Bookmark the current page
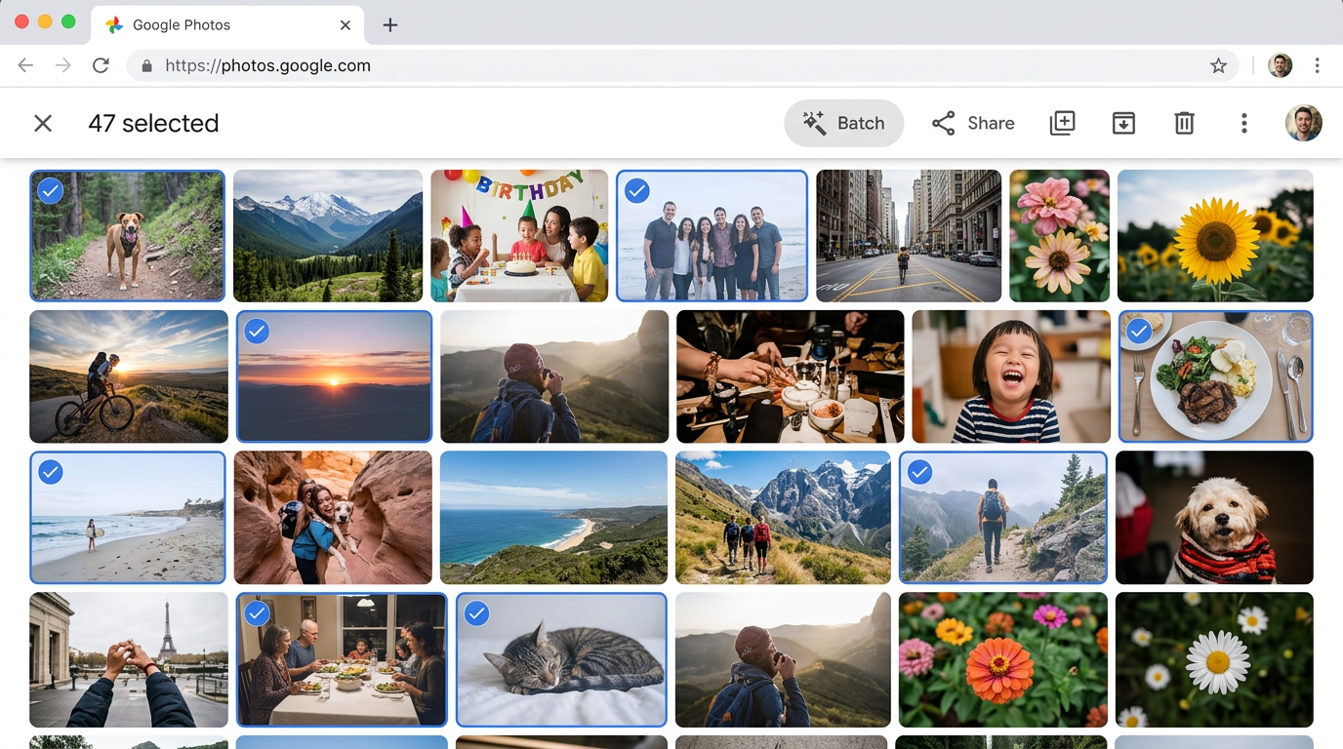 1218,65
